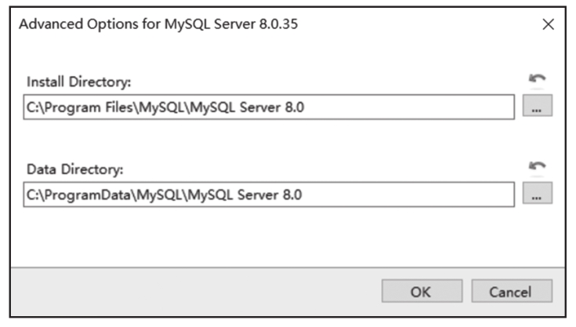Revert Install Directory to its default path
Viewport: 576px width, 327px height.
tap(537, 79)
